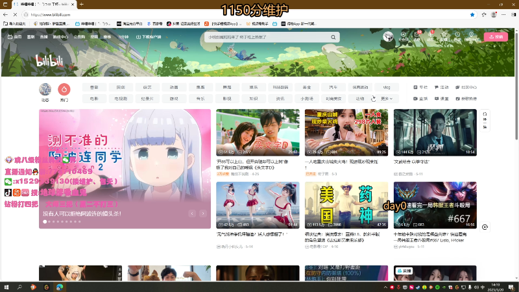Open the 美国药神 video thumbnail
519x292 pixels.
tap(346, 205)
